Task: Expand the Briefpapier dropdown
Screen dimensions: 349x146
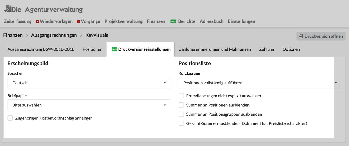Action: tap(89, 105)
